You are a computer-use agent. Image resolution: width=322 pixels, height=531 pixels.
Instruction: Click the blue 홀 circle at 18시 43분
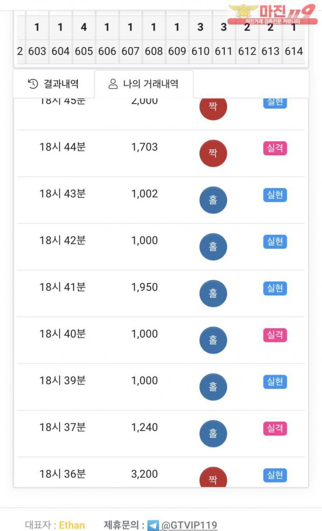click(x=213, y=200)
